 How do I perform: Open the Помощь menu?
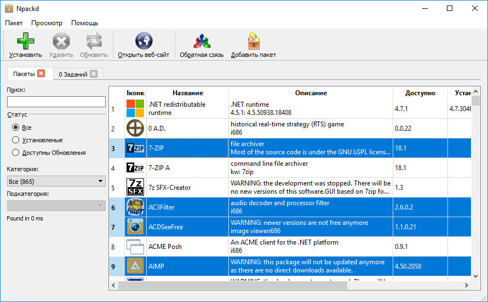[85, 23]
